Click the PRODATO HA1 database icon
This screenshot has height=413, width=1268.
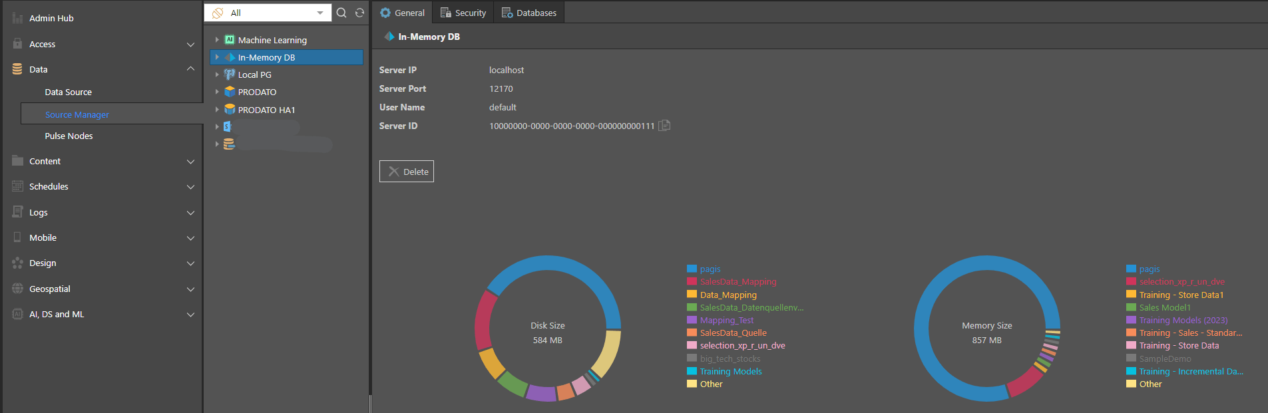[230, 109]
